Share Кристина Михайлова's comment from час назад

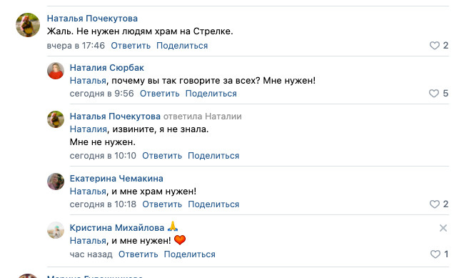point(189,254)
